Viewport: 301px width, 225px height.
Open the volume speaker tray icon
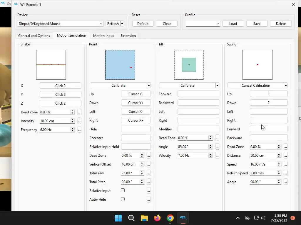click(x=263, y=218)
